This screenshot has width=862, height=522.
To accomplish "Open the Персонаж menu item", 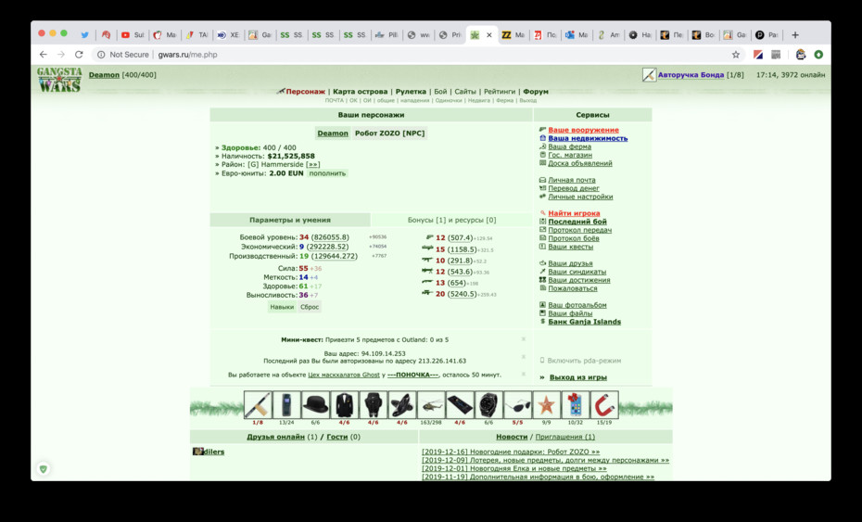I will [305, 91].
